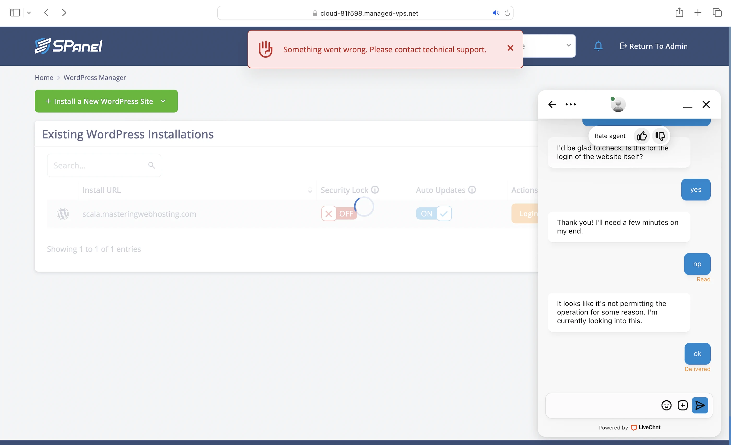Open the header dropdown beside the bell

568,46
